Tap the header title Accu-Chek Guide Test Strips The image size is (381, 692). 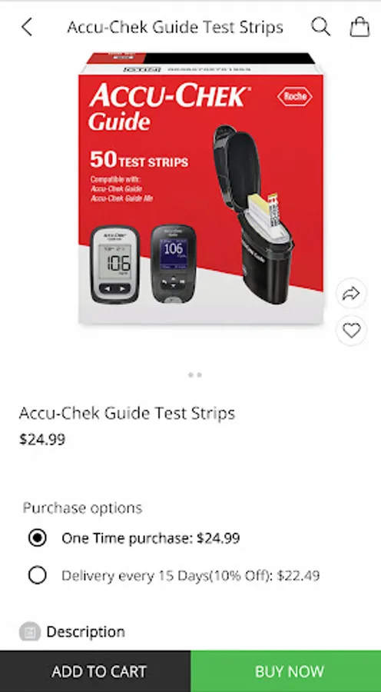point(175,28)
